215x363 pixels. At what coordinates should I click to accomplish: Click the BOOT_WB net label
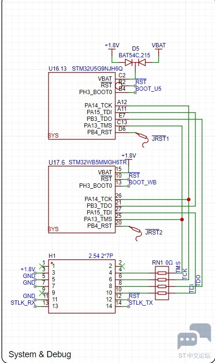point(143,182)
